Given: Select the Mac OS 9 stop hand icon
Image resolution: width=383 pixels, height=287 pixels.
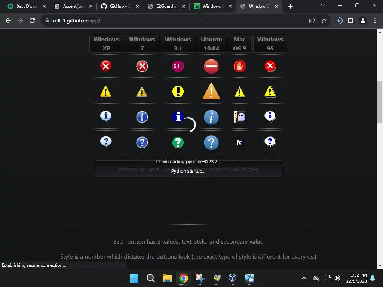Looking at the screenshot, I should (x=240, y=66).
